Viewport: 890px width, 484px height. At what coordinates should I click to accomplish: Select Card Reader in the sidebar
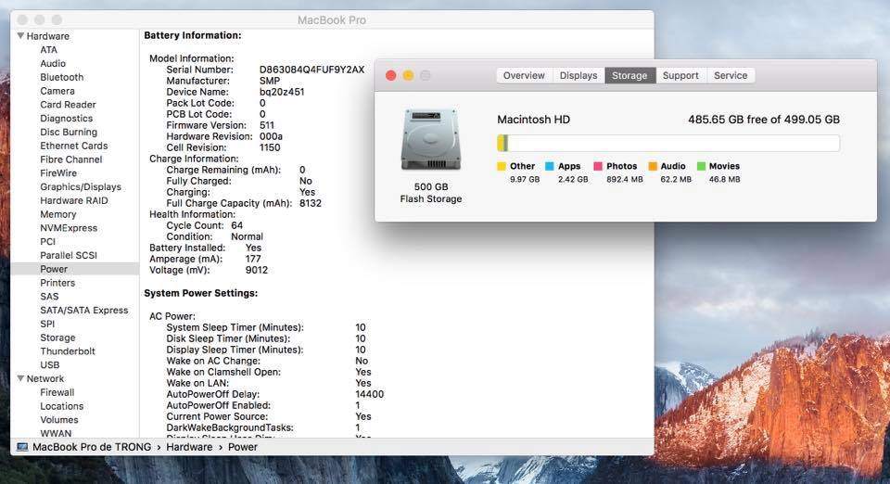[x=68, y=105]
